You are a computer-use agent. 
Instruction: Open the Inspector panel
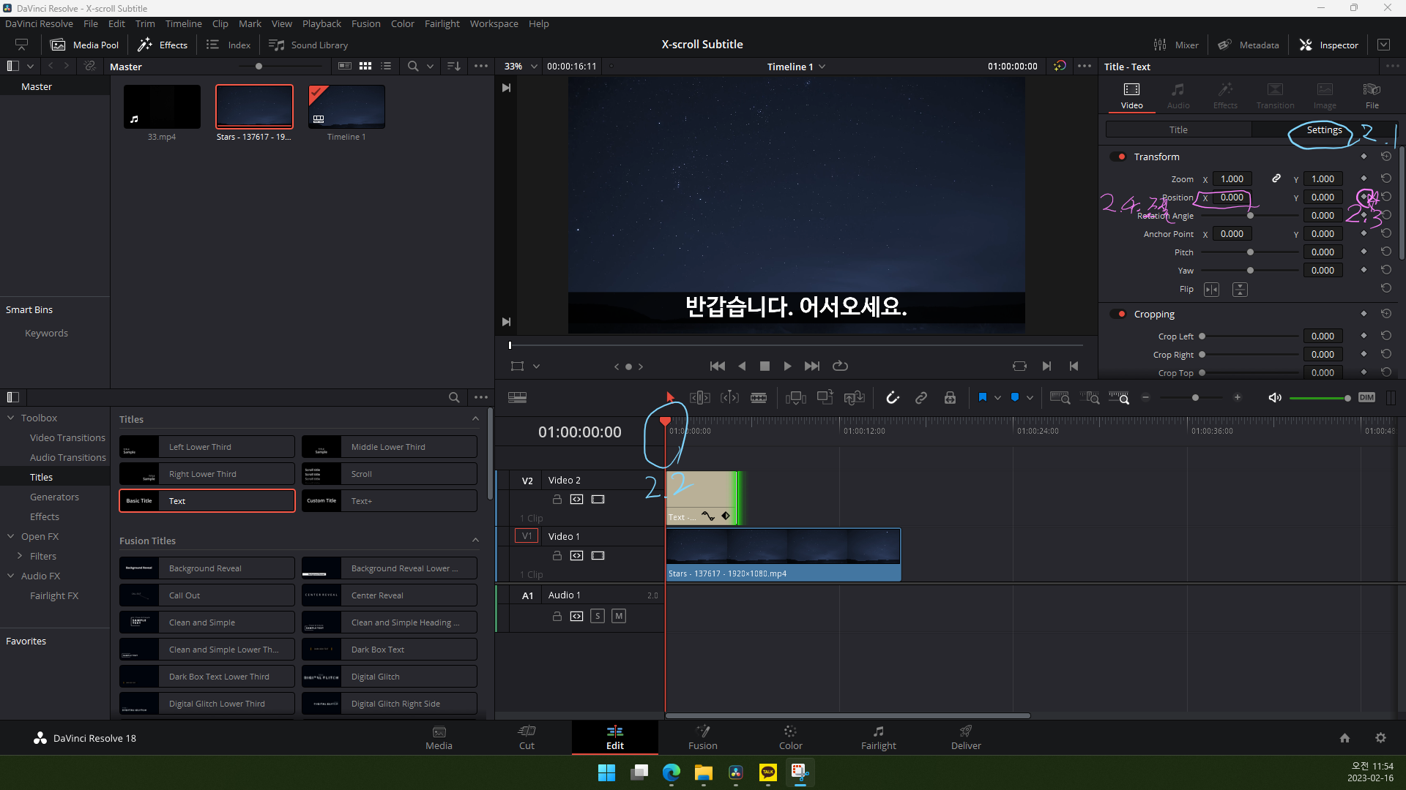[1328, 45]
